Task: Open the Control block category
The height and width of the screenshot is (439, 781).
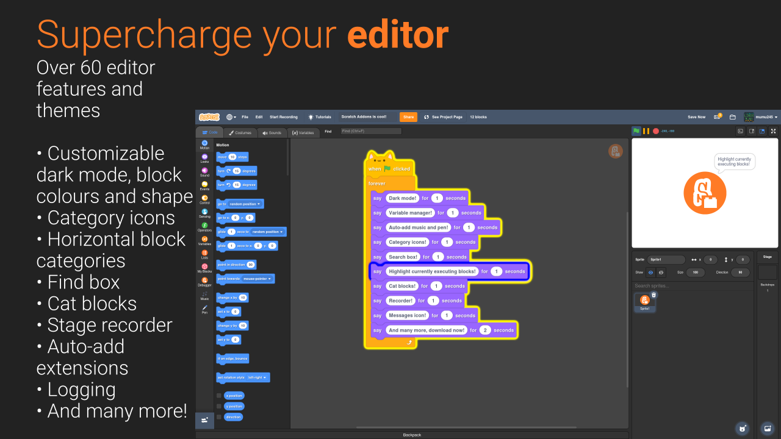Action: (204, 199)
